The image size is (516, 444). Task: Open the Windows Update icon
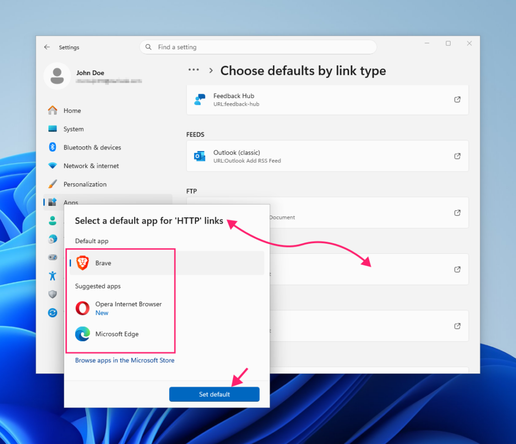pos(52,313)
